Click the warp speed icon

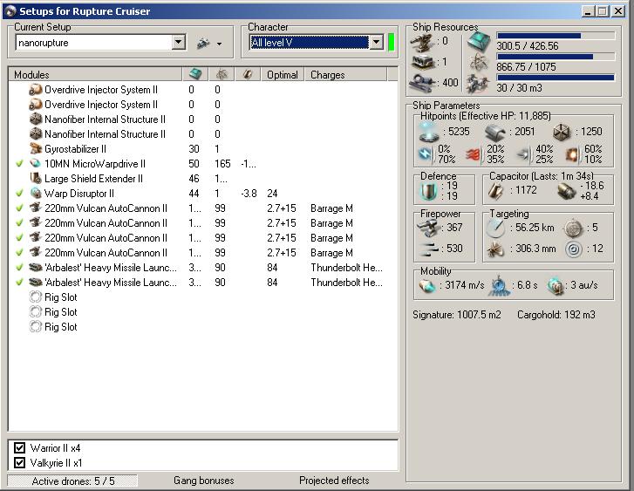556,285
